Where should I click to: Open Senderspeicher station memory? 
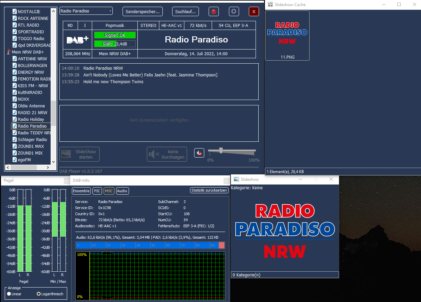142,11
